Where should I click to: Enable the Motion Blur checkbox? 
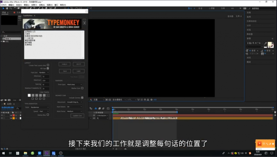pos(48,115)
